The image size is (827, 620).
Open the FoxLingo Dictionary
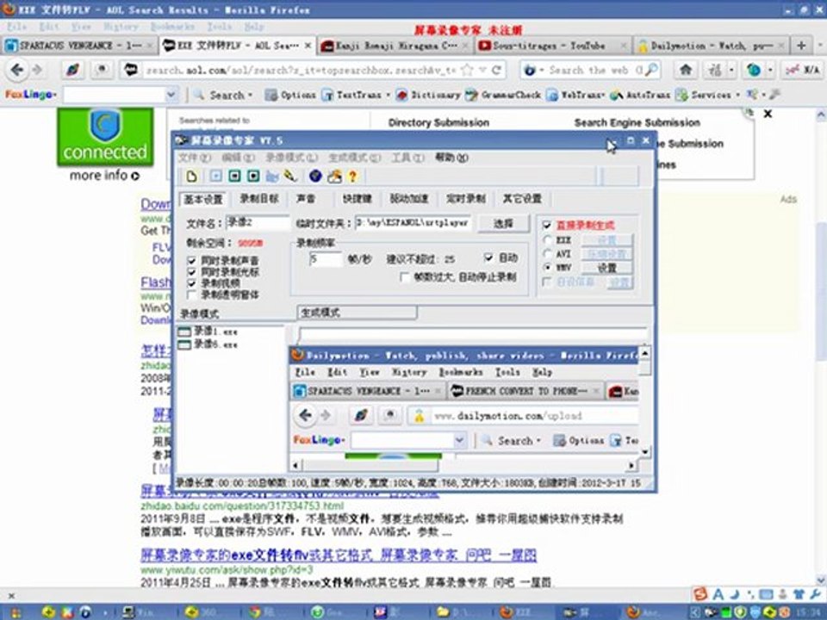click(x=428, y=95)
